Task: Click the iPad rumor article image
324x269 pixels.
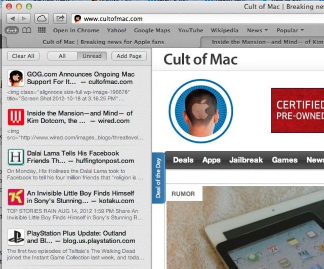Action: tap(245, 227)
